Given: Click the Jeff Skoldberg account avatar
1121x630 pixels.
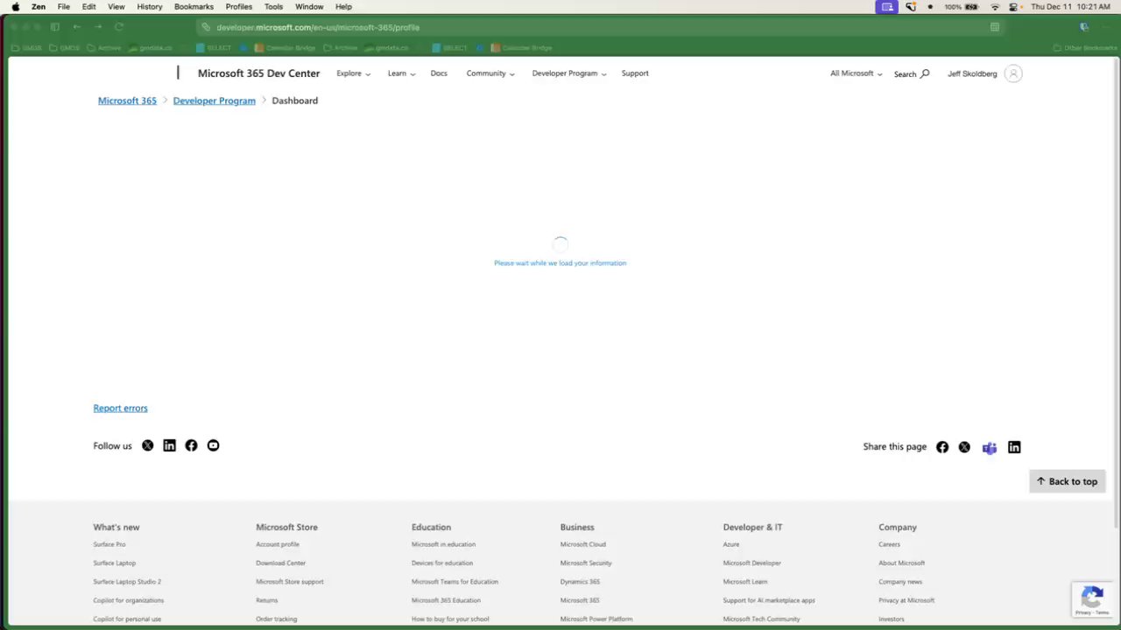Looking at the screenshot, I should [x=1013, y=73].
